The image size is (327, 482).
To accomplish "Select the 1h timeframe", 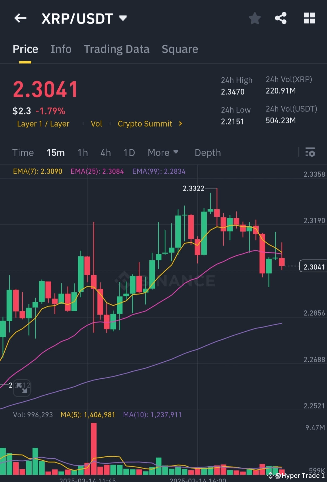I will click(83, 153).
